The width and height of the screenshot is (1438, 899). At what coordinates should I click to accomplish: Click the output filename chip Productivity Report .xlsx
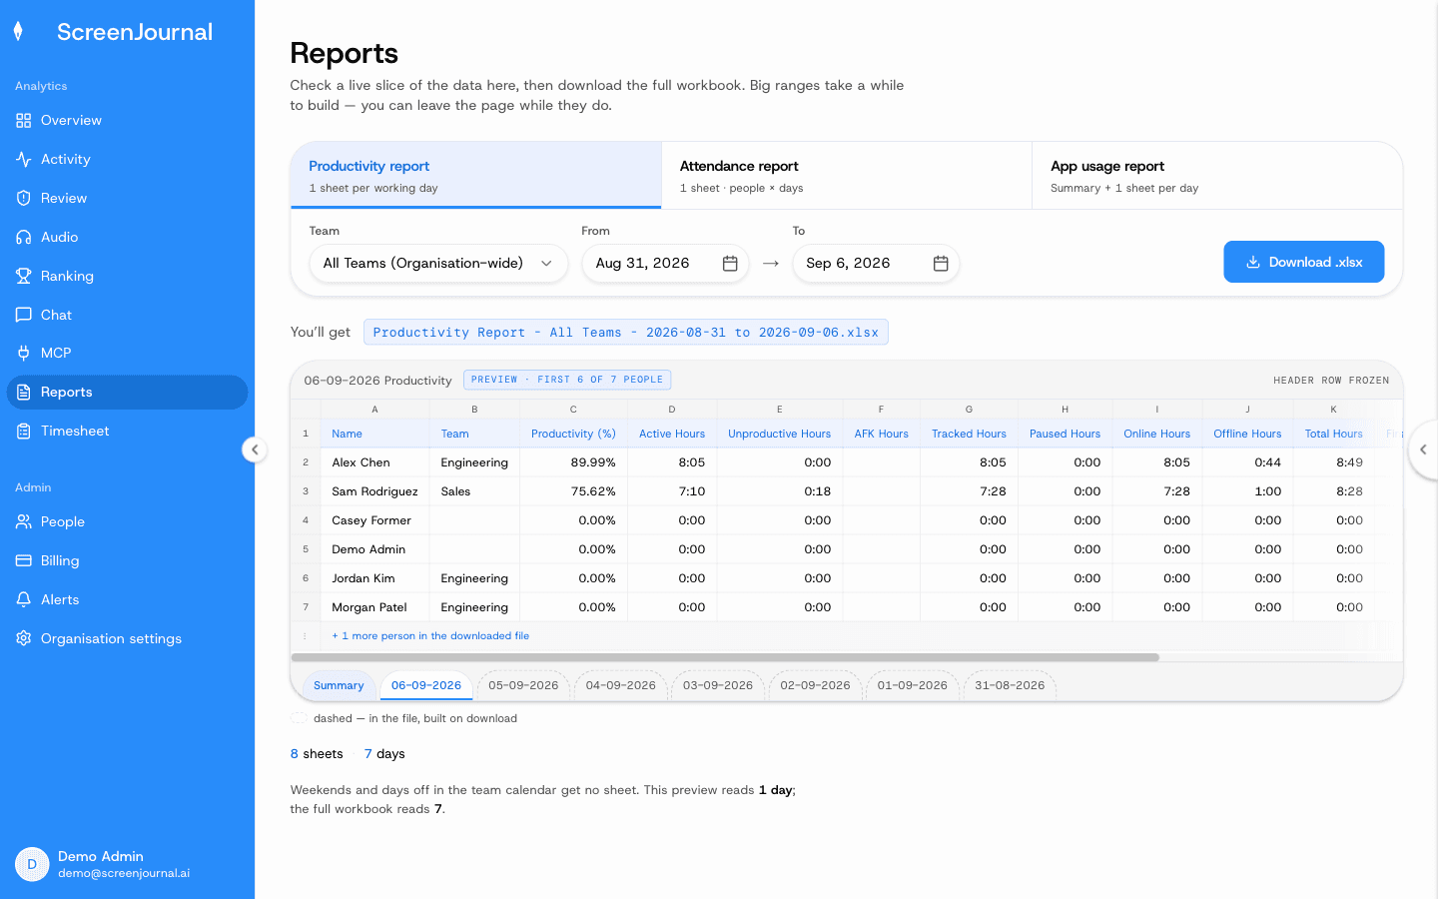(x=626, y=333)
